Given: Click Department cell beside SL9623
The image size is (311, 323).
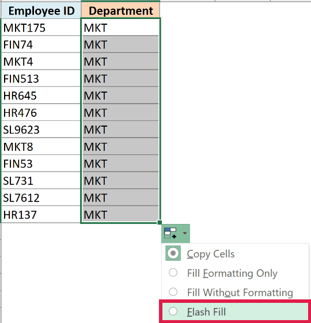Looking at the screenshot, I should click(x=120, y=130).
